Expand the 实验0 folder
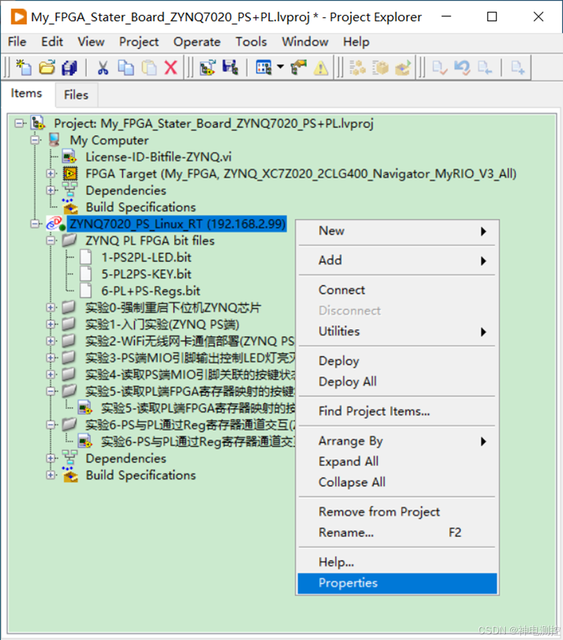Viewport: 563px width, 640px height. tap(50, 307)
